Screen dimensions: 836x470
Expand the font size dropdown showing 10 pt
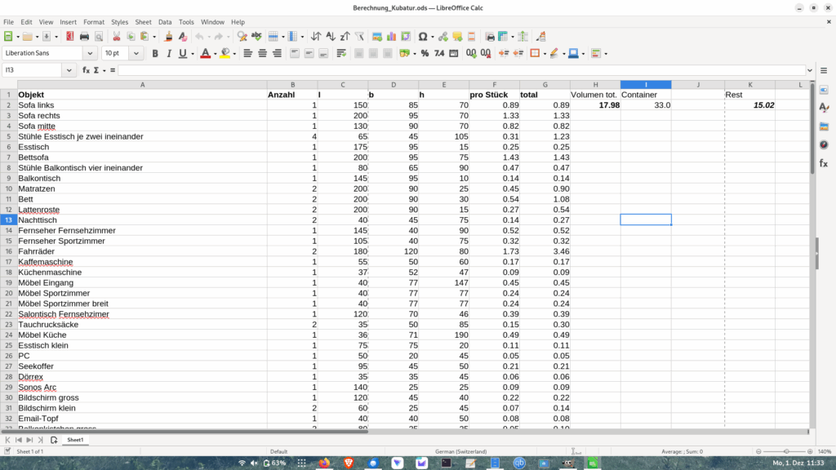coord(136,54)
